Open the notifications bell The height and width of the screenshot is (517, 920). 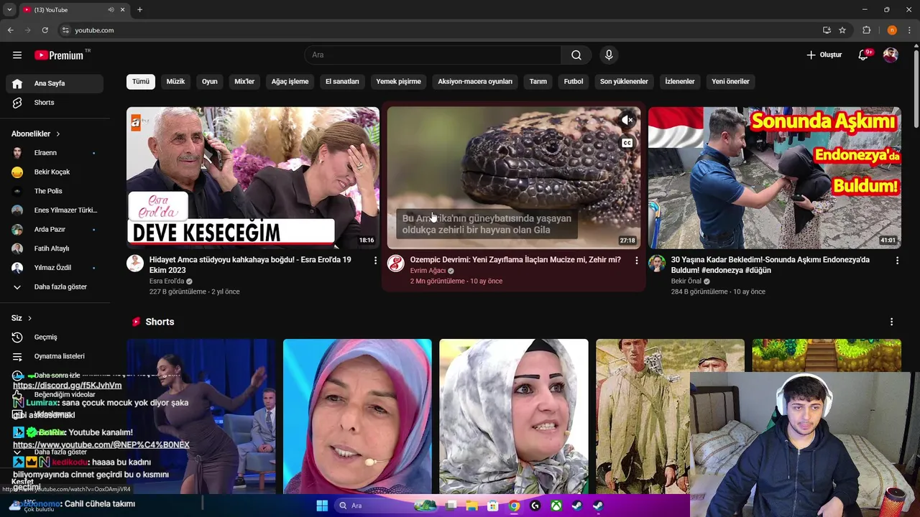pyautogui.click(x=863, y=55)
